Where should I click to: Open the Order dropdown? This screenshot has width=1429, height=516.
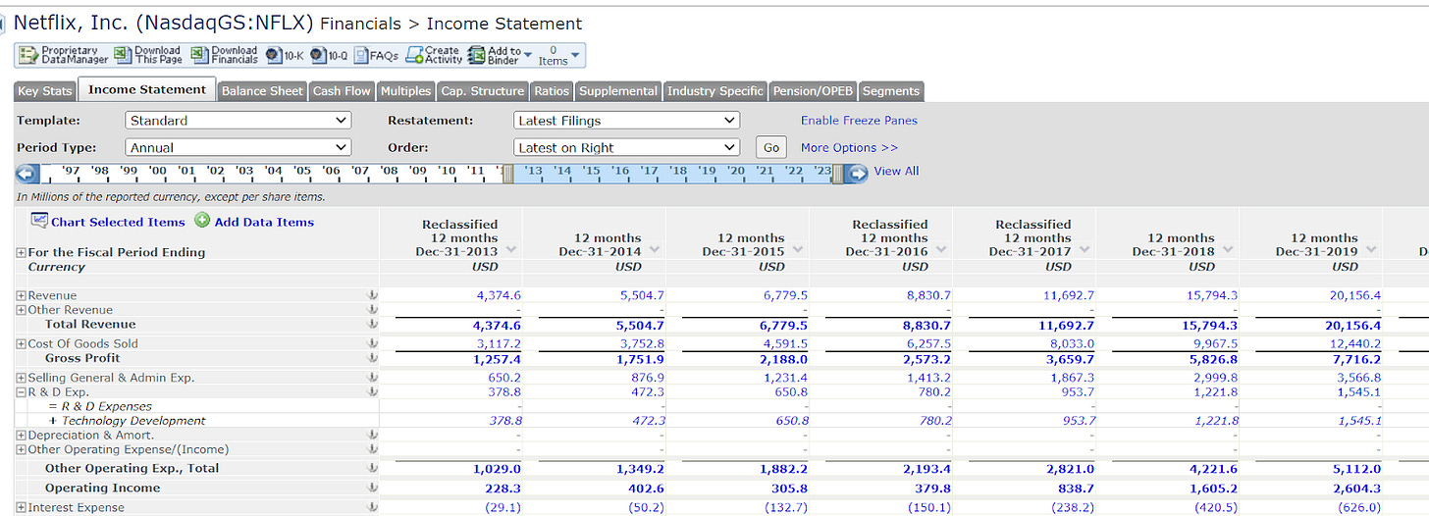(x=626, y=147)
